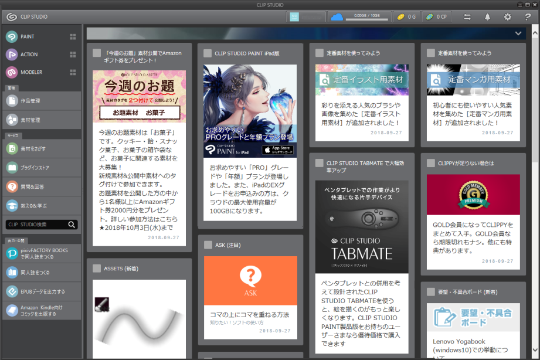Open the orange ASK question image
Image resolution: width=540 pixels, height=360 pixels.
(250, 280)
